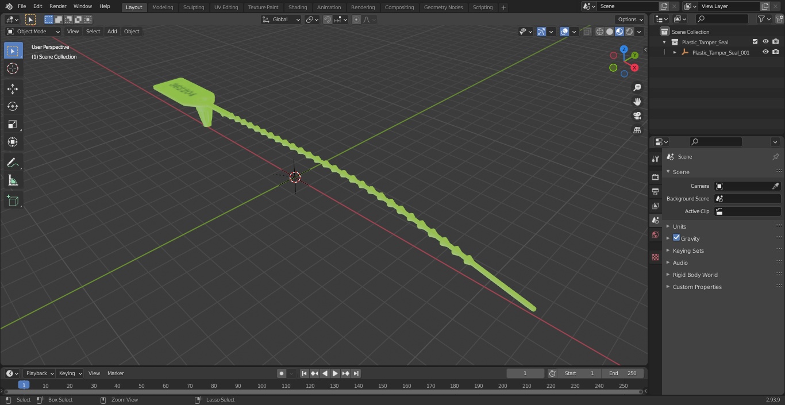
Task: Select the Measure tool
Action: pos(13,180)
